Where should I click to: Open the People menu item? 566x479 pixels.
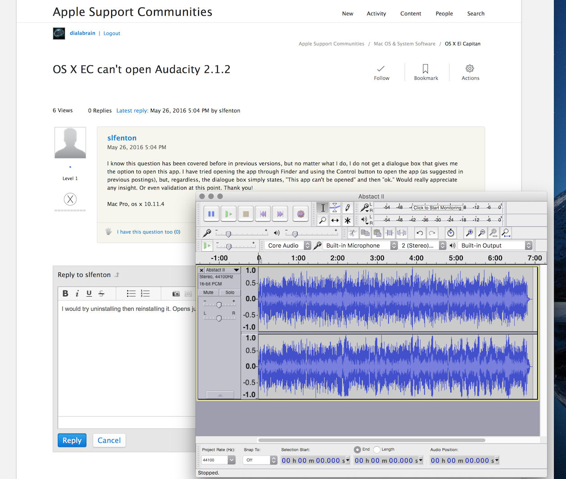444,14
